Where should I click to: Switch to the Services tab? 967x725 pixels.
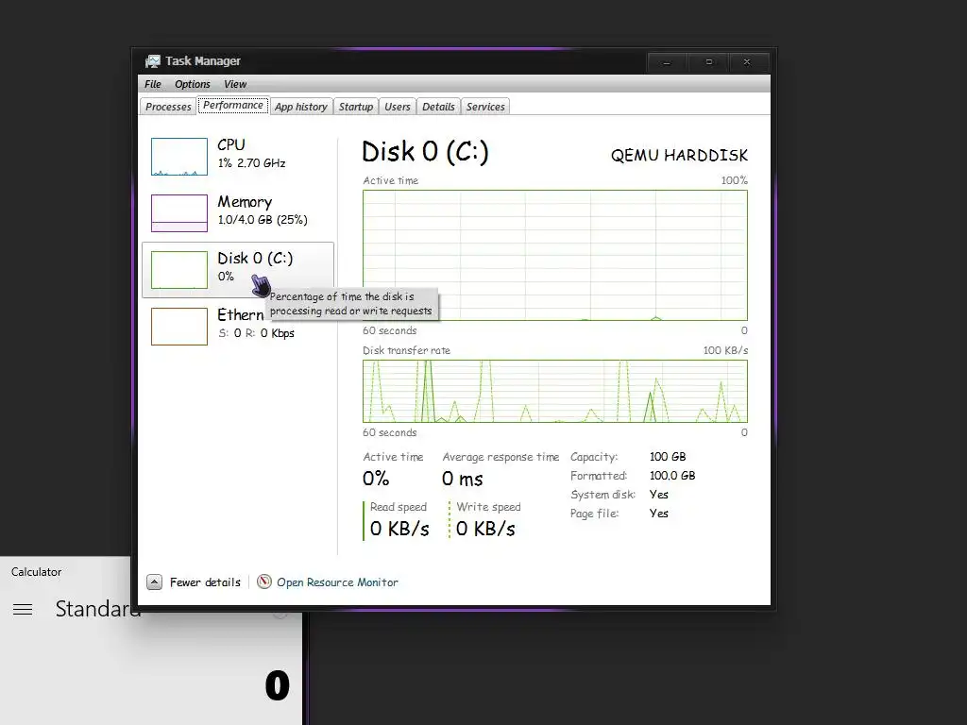click(x=485, y=107)
